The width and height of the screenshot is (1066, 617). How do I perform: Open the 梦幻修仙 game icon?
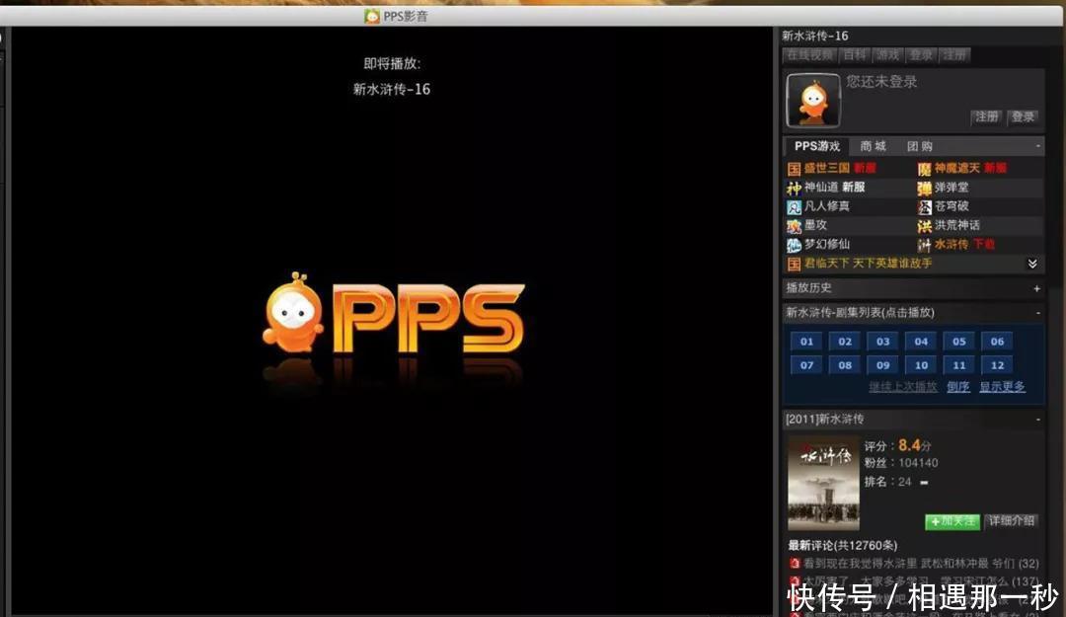tap(794, 244)
